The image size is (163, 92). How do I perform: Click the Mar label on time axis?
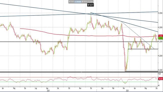124,88
